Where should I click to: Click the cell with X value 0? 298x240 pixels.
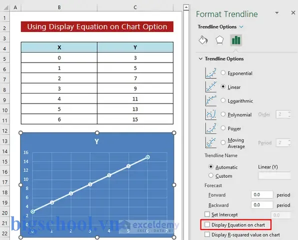(x=59, y=57)
